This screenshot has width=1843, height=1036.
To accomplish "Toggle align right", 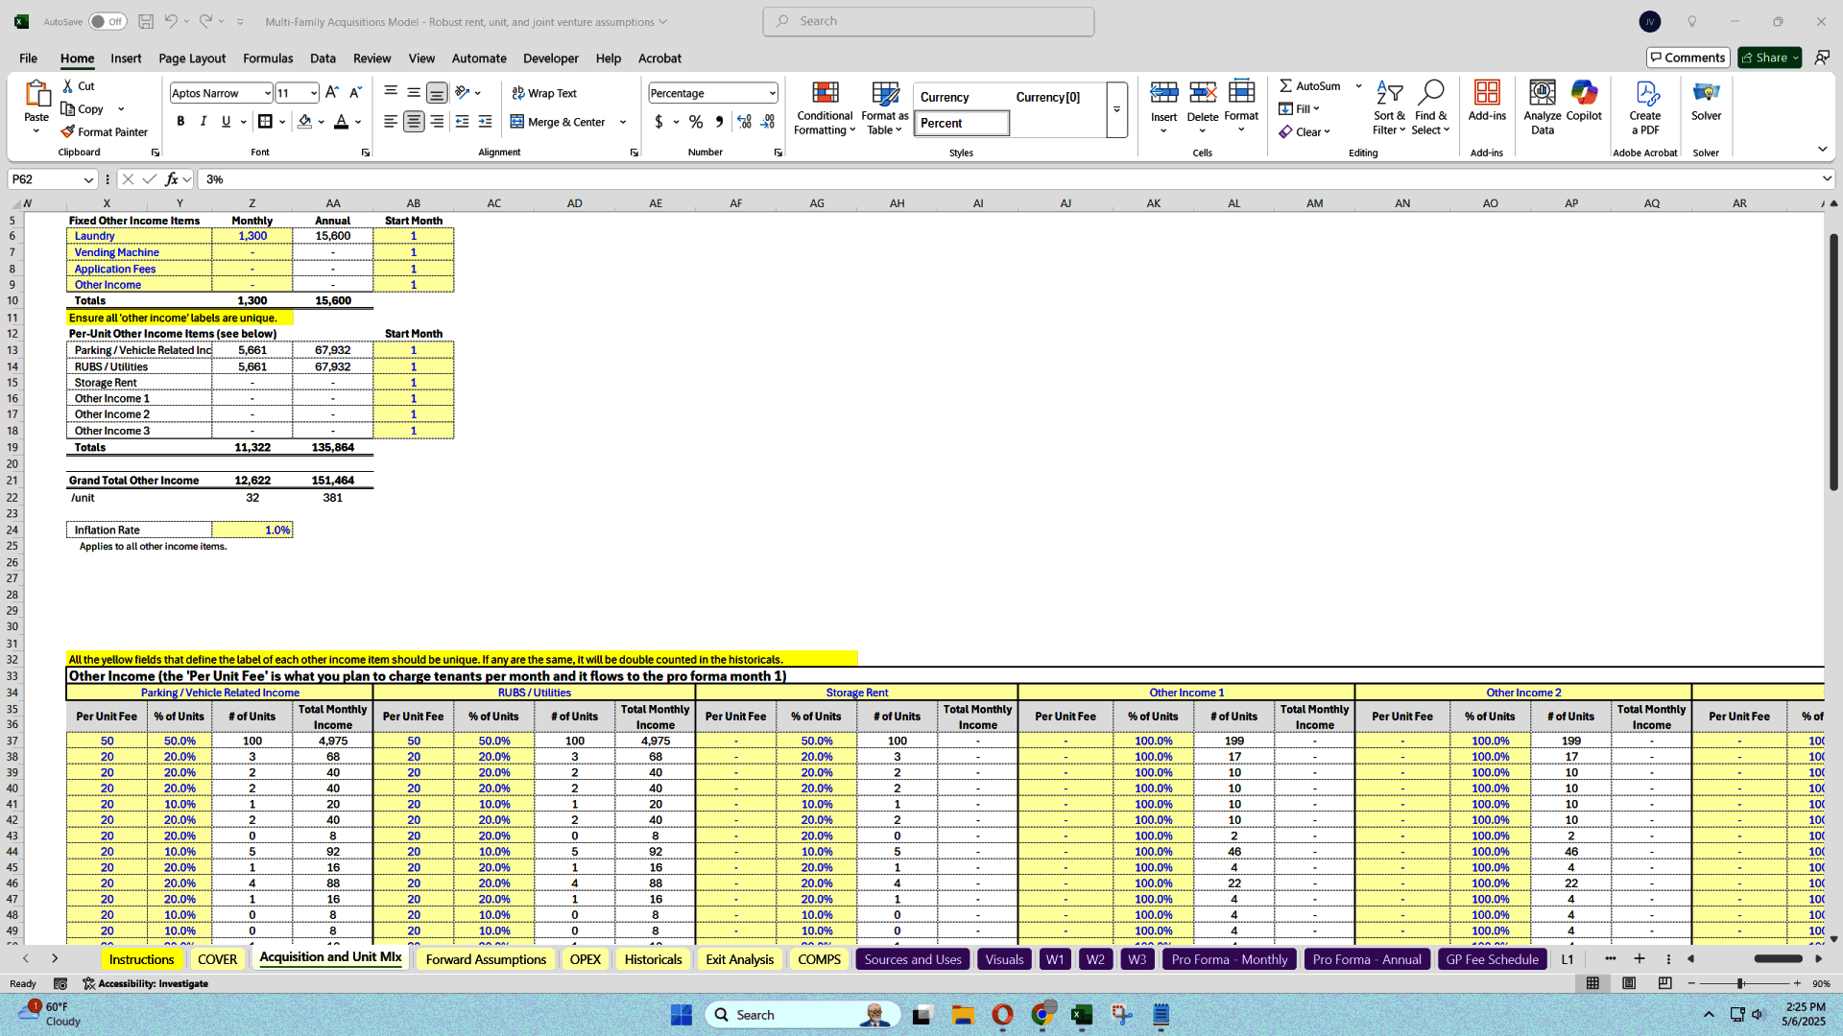I will click(437, 122).
